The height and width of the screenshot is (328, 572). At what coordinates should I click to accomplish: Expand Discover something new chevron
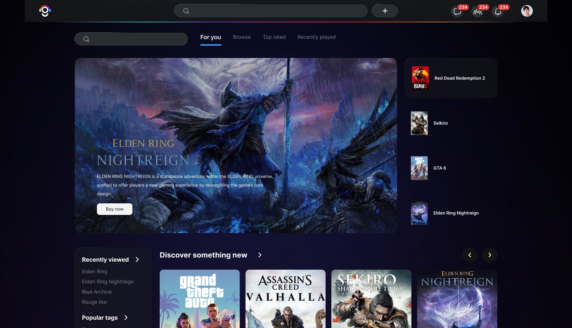[260, 255]
